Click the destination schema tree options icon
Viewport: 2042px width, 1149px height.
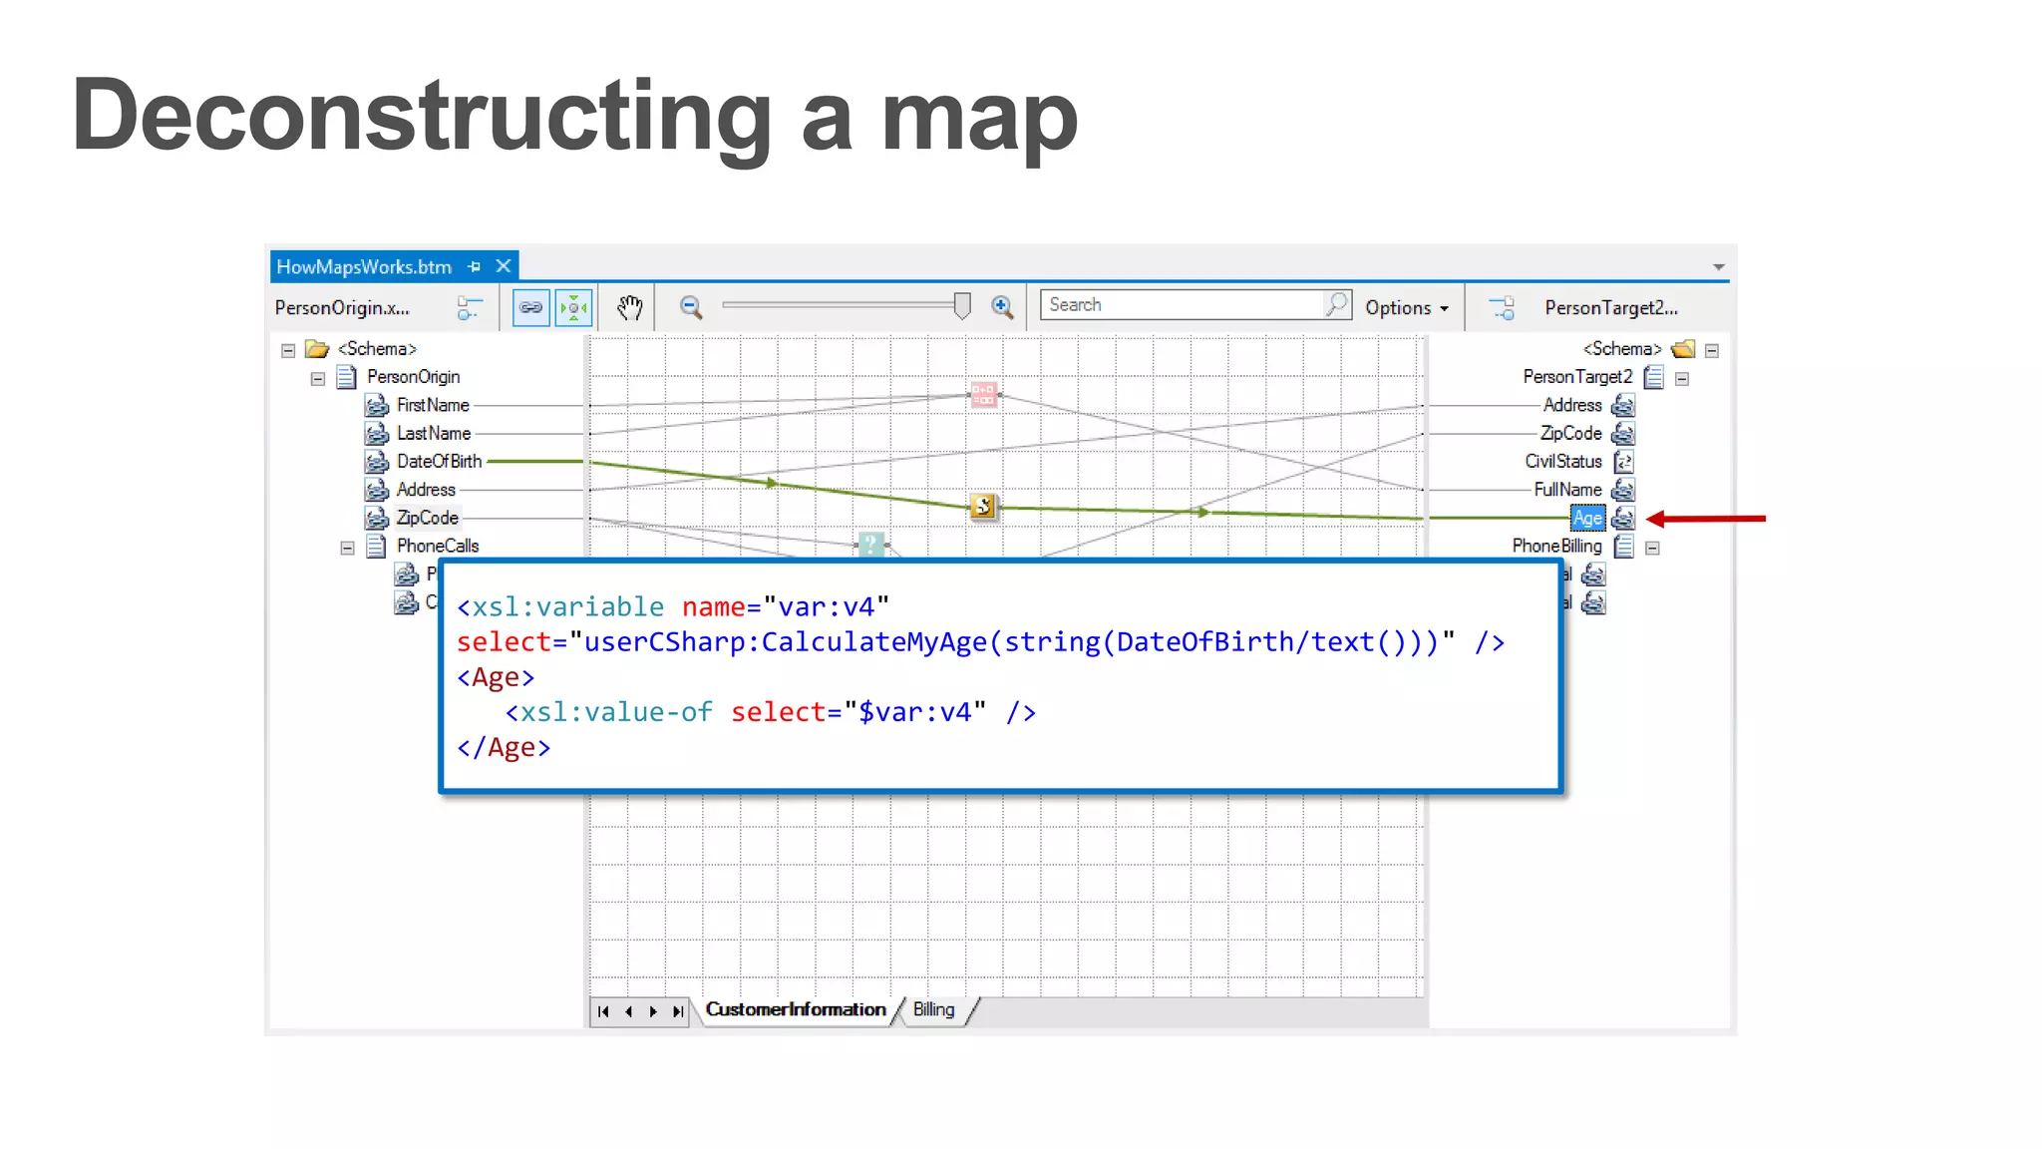(x=1502, y=308)
